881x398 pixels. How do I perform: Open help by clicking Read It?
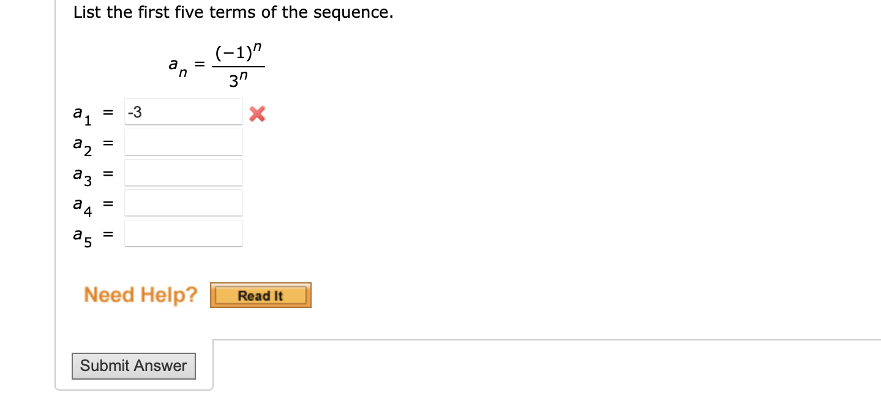260,295
